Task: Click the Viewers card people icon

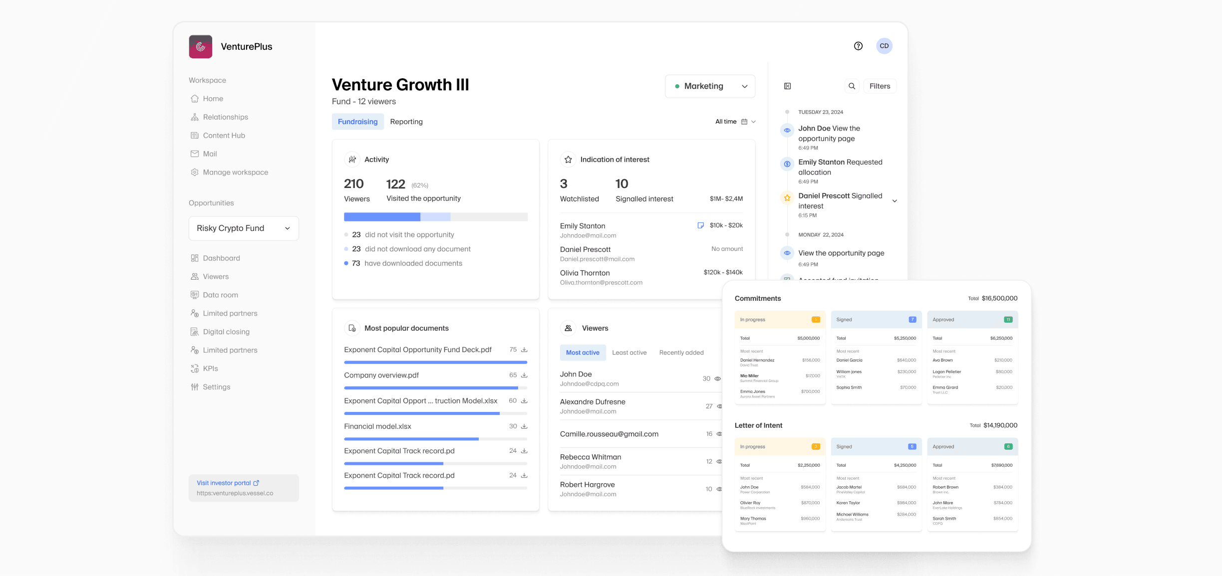Action: (x=568, y=328)
